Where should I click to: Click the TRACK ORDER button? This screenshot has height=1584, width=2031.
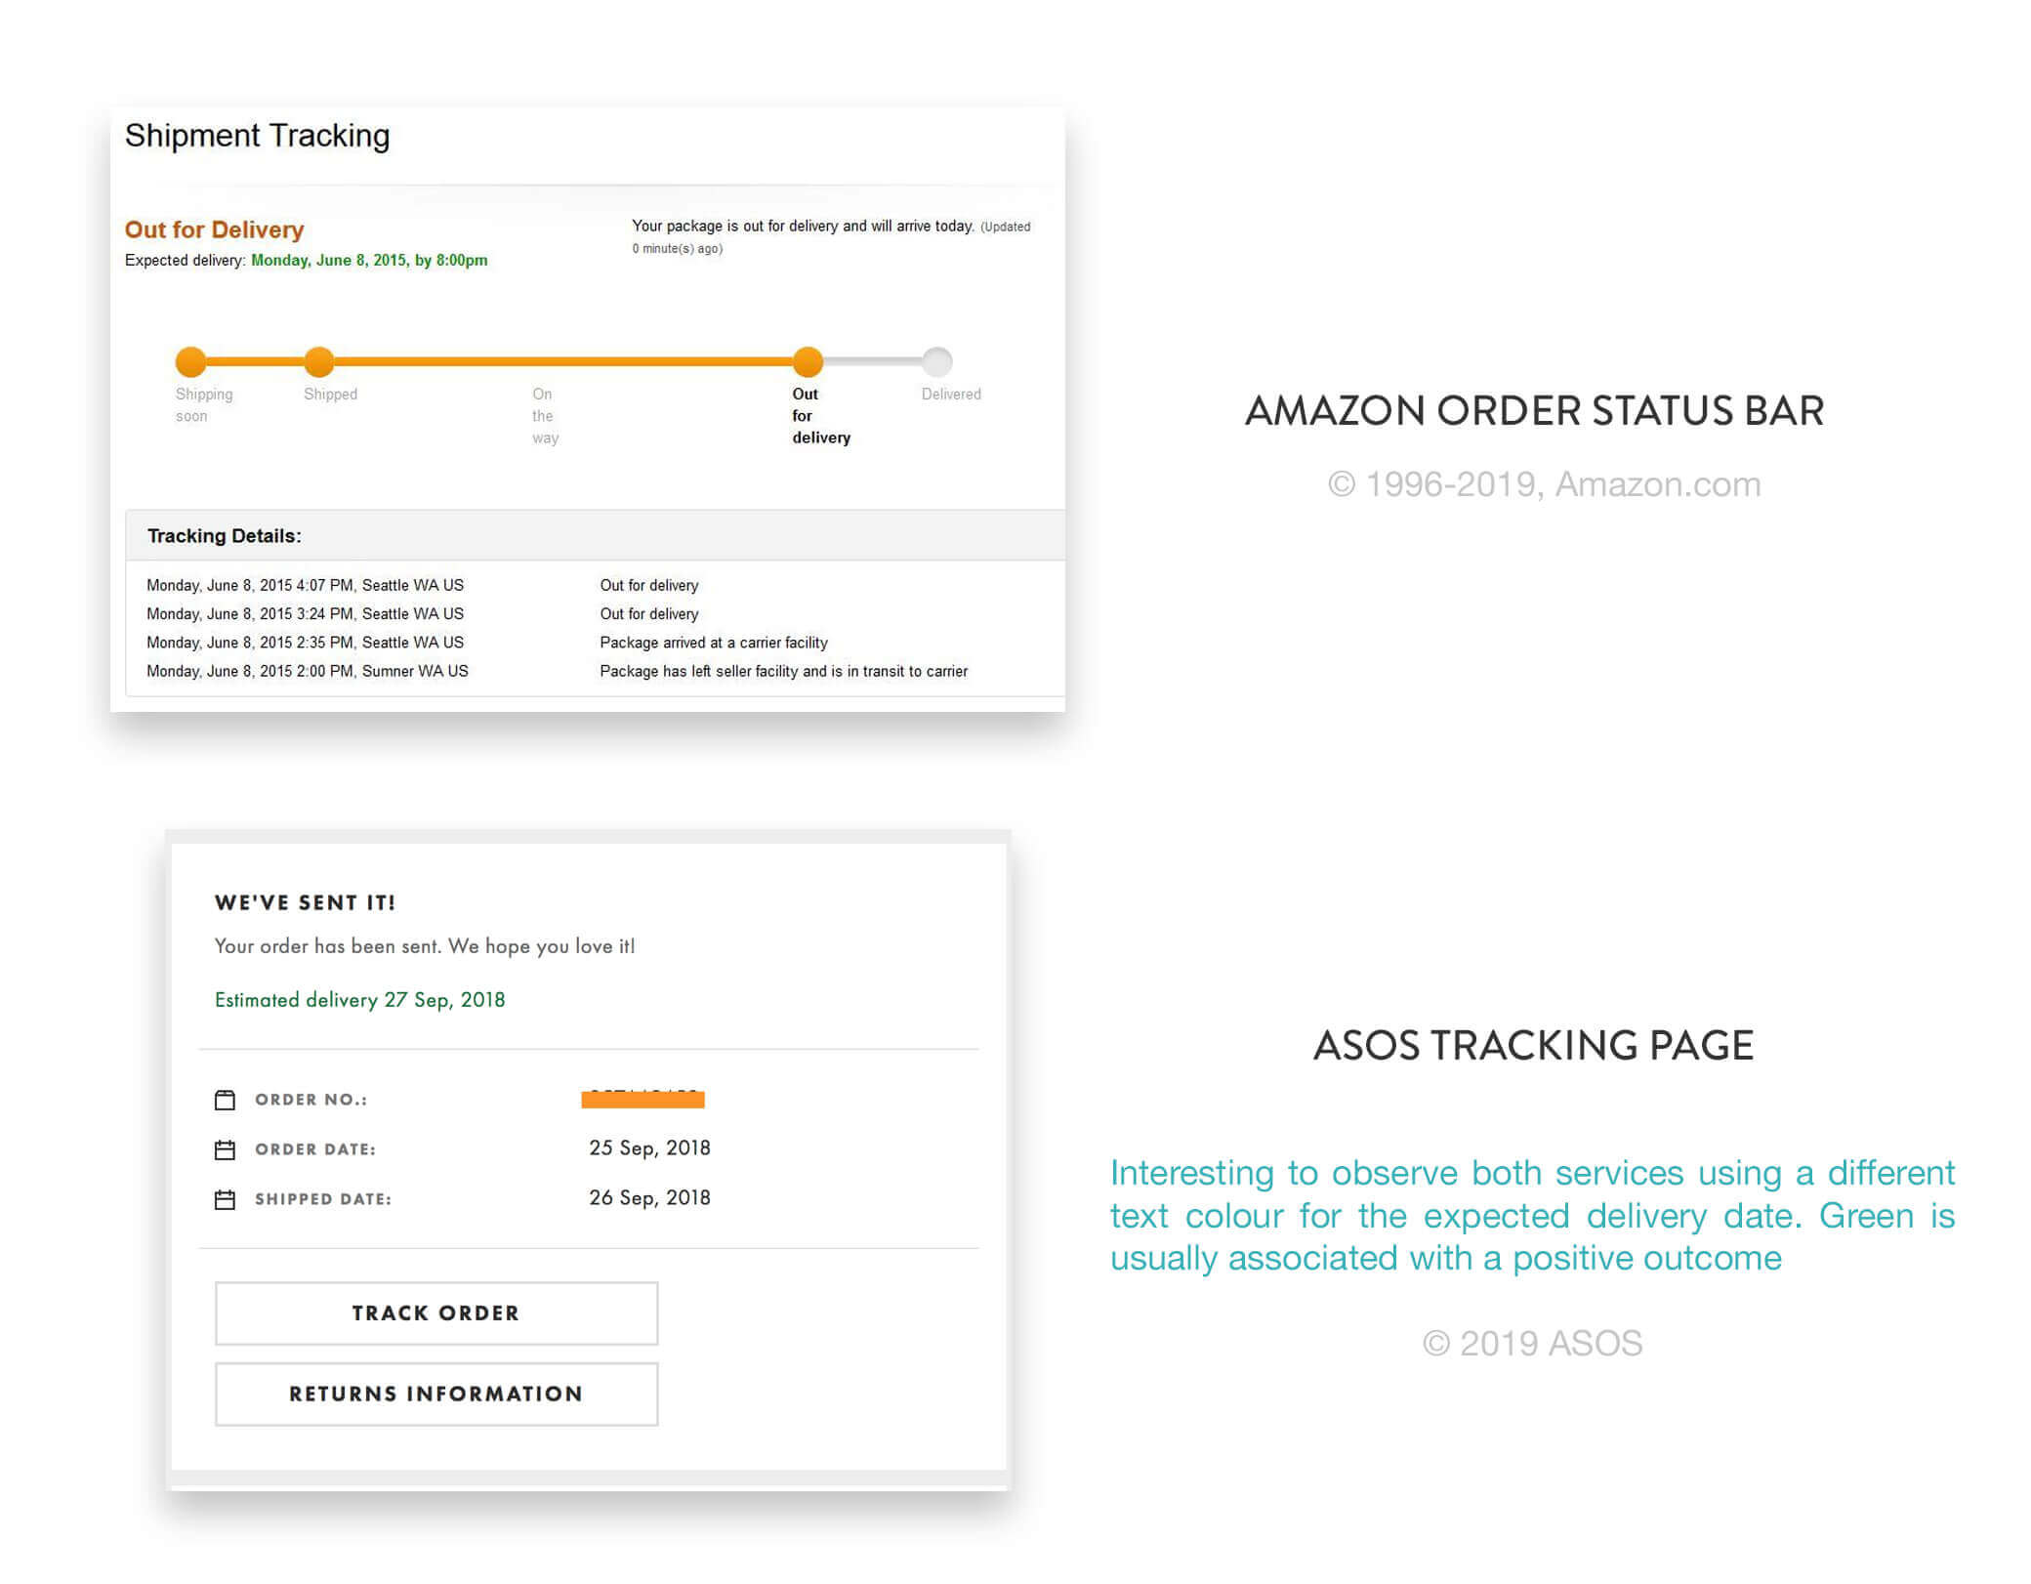435,1313
